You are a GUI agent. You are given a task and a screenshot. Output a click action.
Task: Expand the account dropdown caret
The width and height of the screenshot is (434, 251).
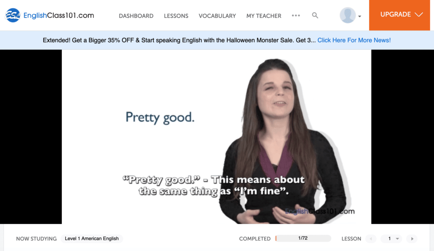click(x=359, y=17)
